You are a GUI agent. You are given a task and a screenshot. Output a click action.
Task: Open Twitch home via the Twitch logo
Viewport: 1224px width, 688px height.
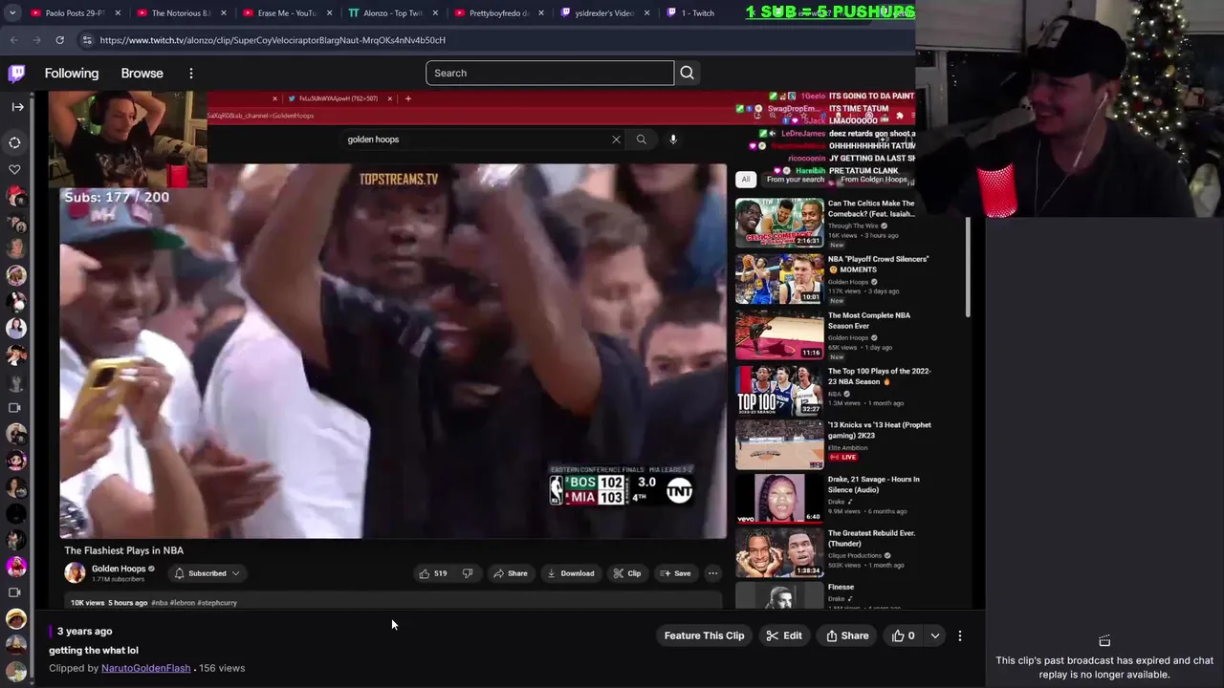click(16, 73)
